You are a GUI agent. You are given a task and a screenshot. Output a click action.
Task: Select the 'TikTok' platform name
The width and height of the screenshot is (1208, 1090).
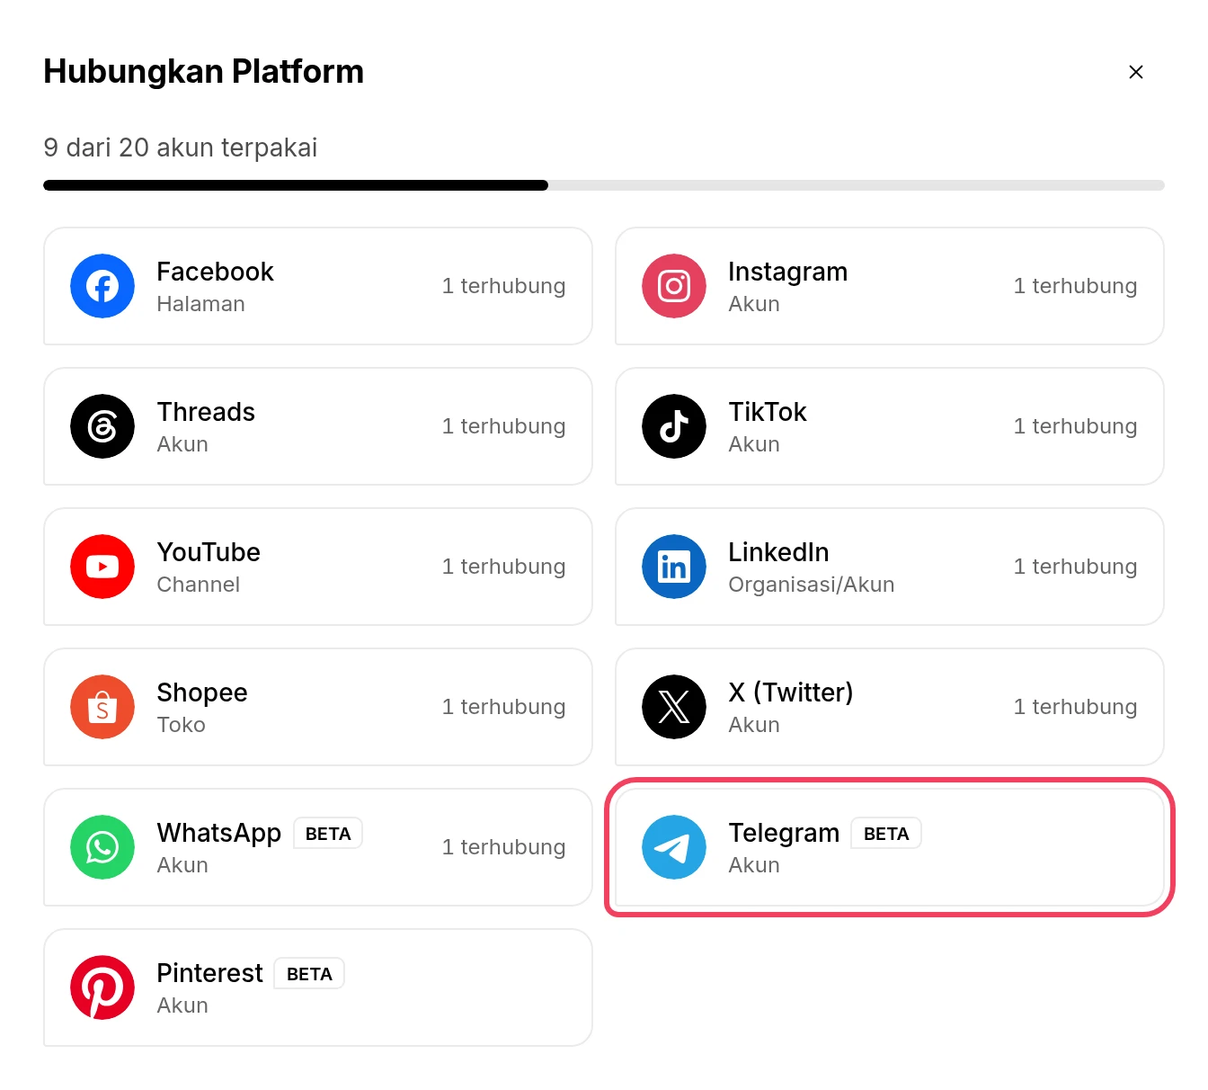point(768,412)
